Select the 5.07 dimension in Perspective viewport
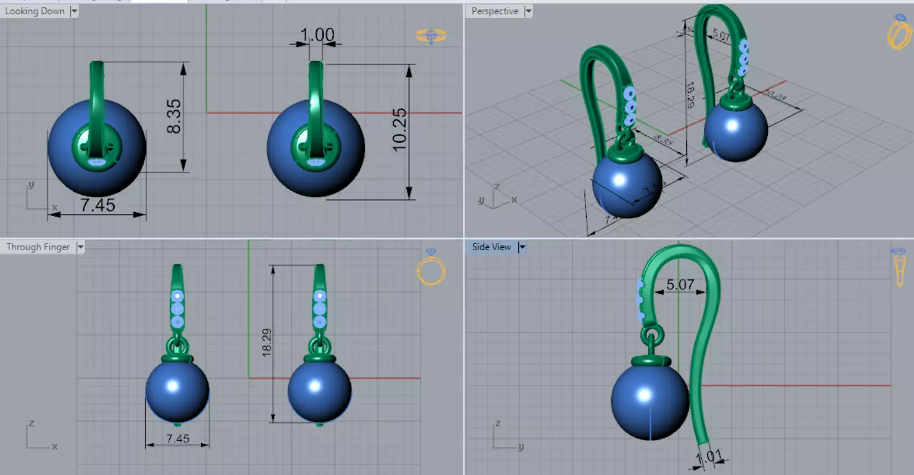Viewport: 914px width, 475px height. coord(720,35)
